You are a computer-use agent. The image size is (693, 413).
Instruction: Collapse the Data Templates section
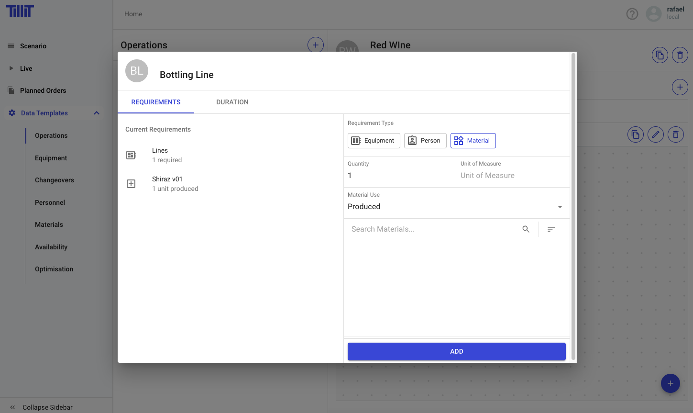point(96,113)
